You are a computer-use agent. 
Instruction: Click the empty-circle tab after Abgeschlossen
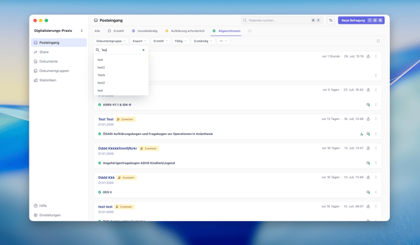pos(249,31)
